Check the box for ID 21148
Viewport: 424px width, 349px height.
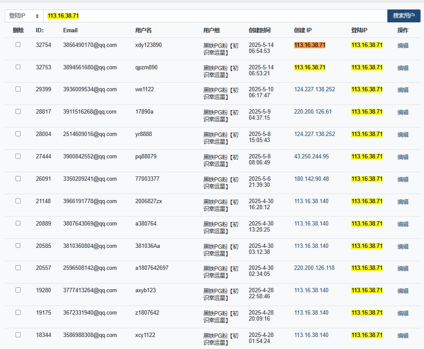pos(18,201)
